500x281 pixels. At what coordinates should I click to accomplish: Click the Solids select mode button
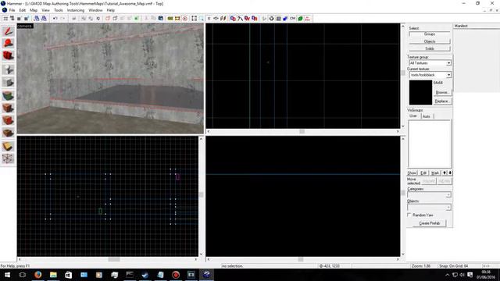(x=430, y=48)
